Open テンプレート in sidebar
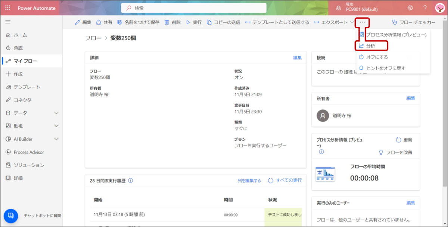The height and width of the screenshot is (227, 448). (31, 87)
